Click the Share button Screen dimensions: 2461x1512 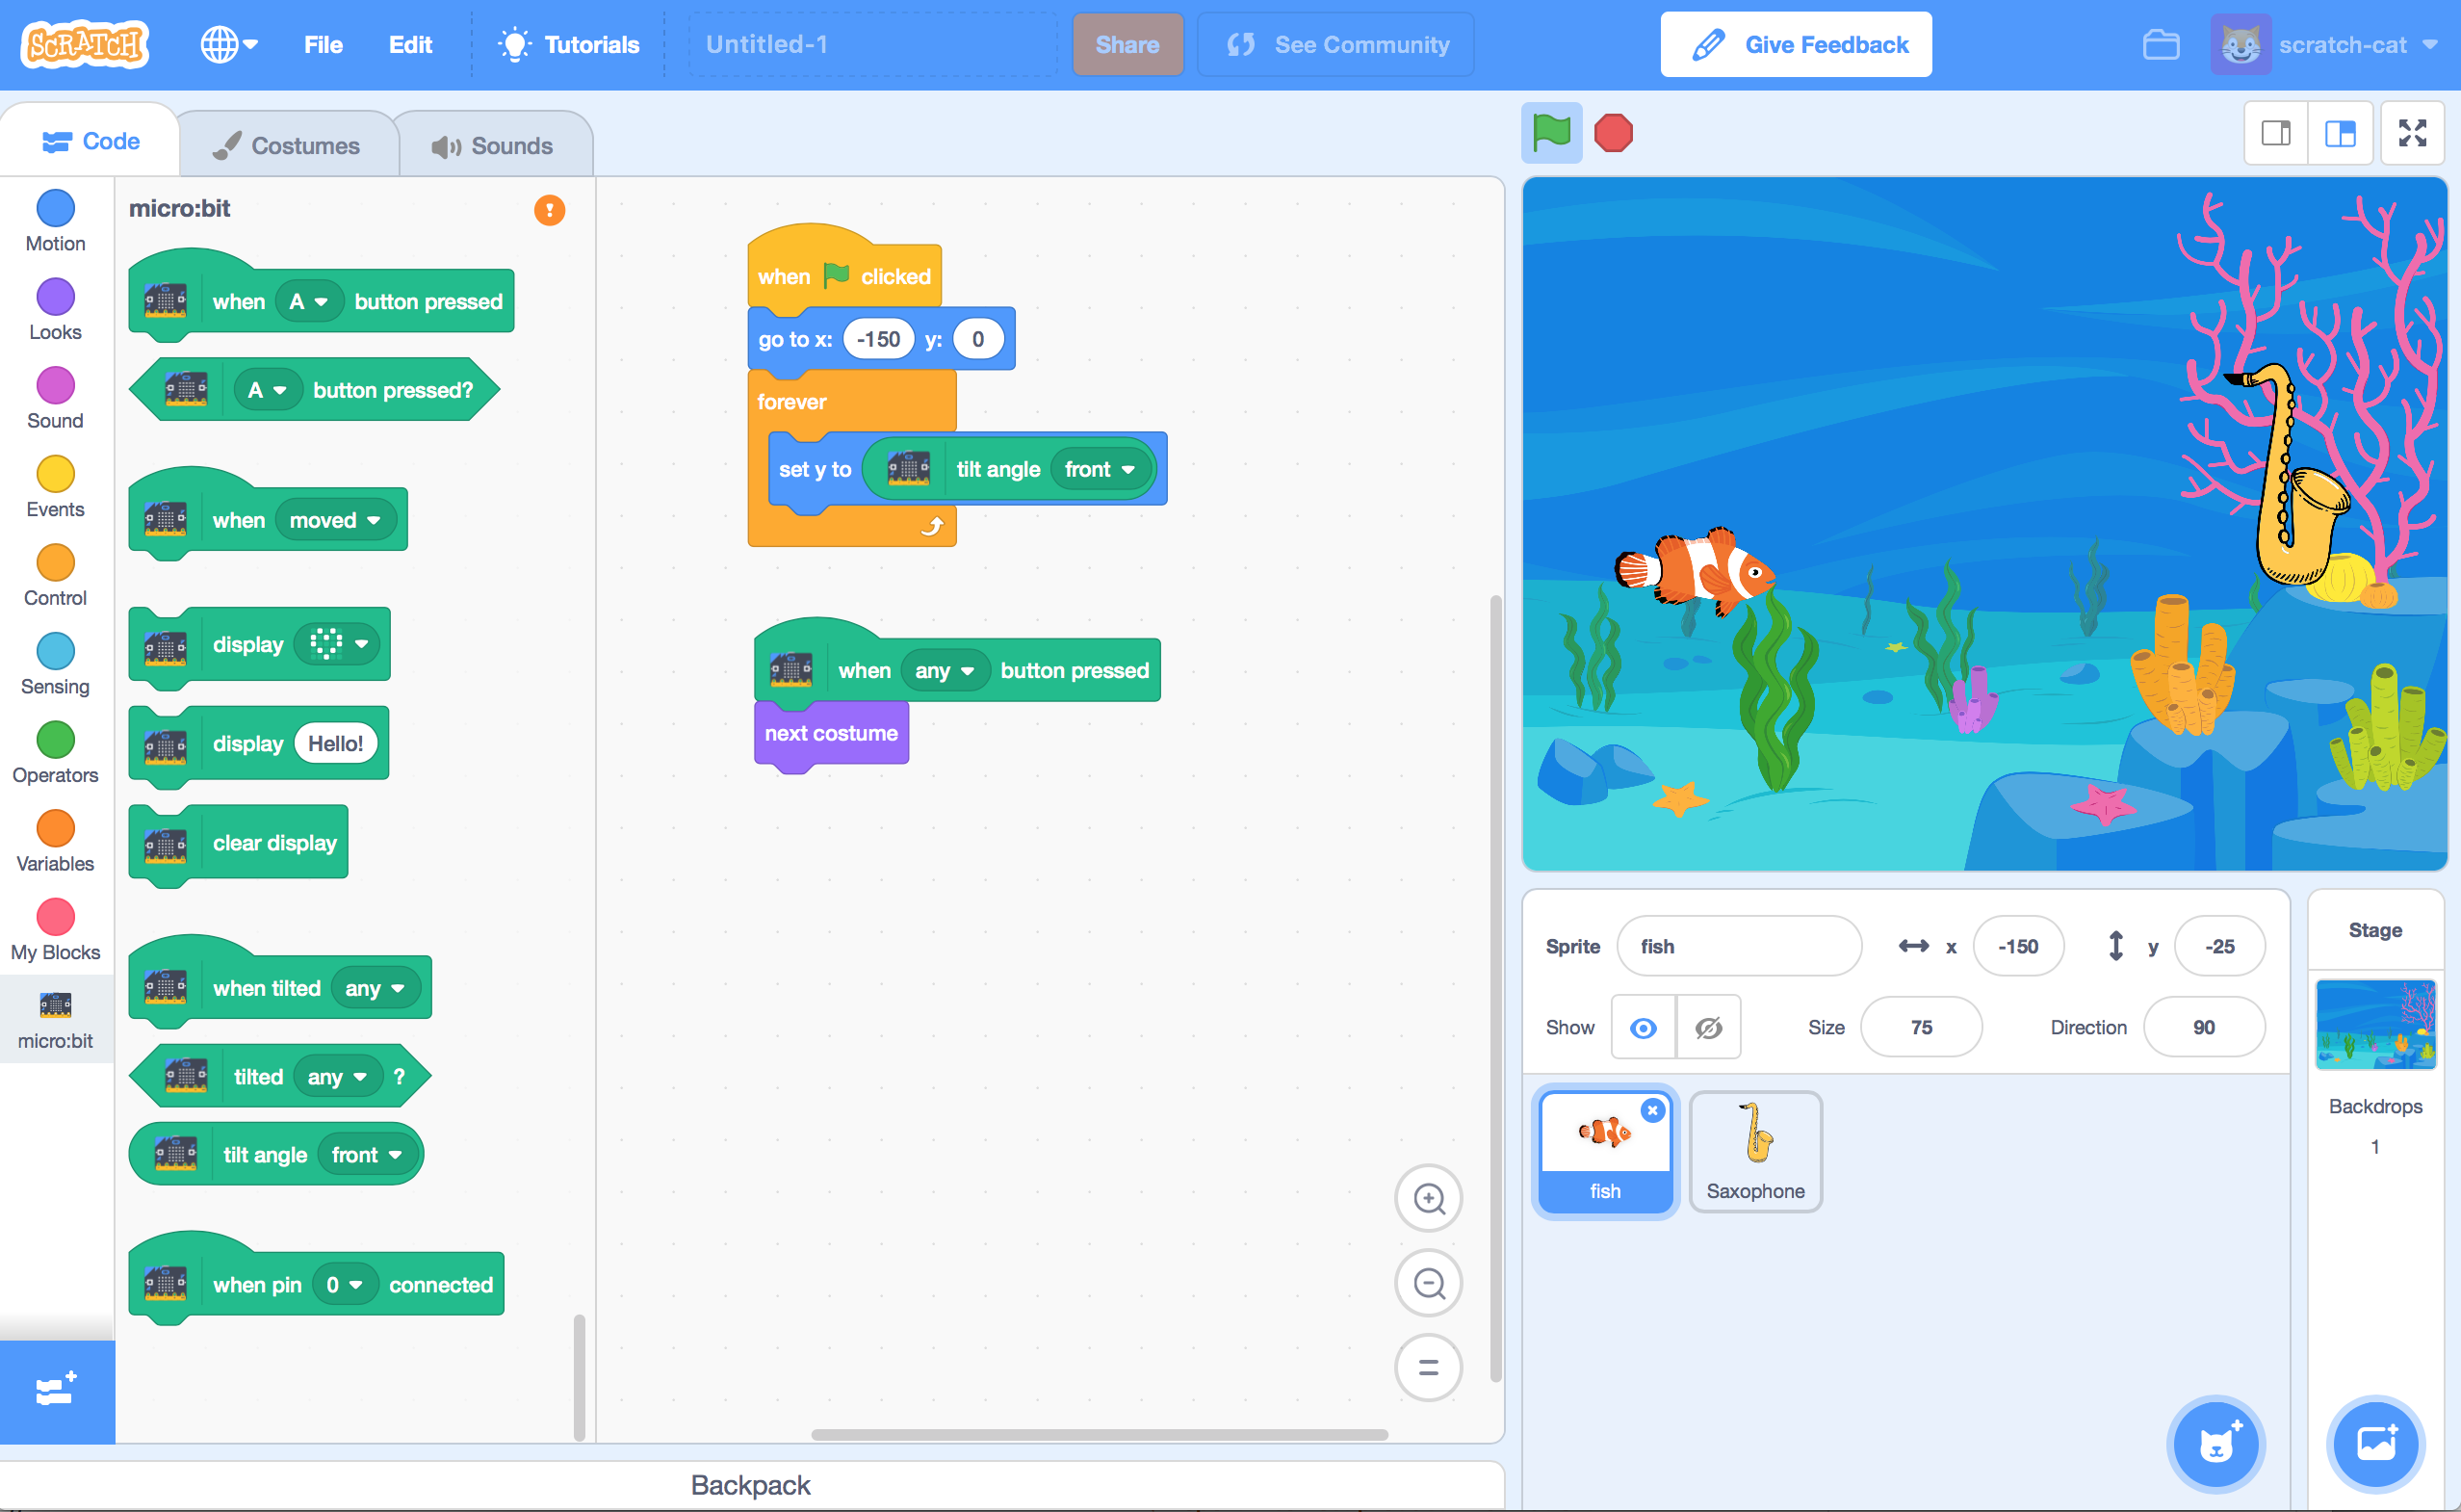click(x=1125, y=45)
